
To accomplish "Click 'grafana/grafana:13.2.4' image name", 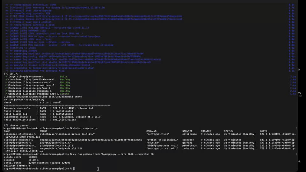I will tap(56, 143).
